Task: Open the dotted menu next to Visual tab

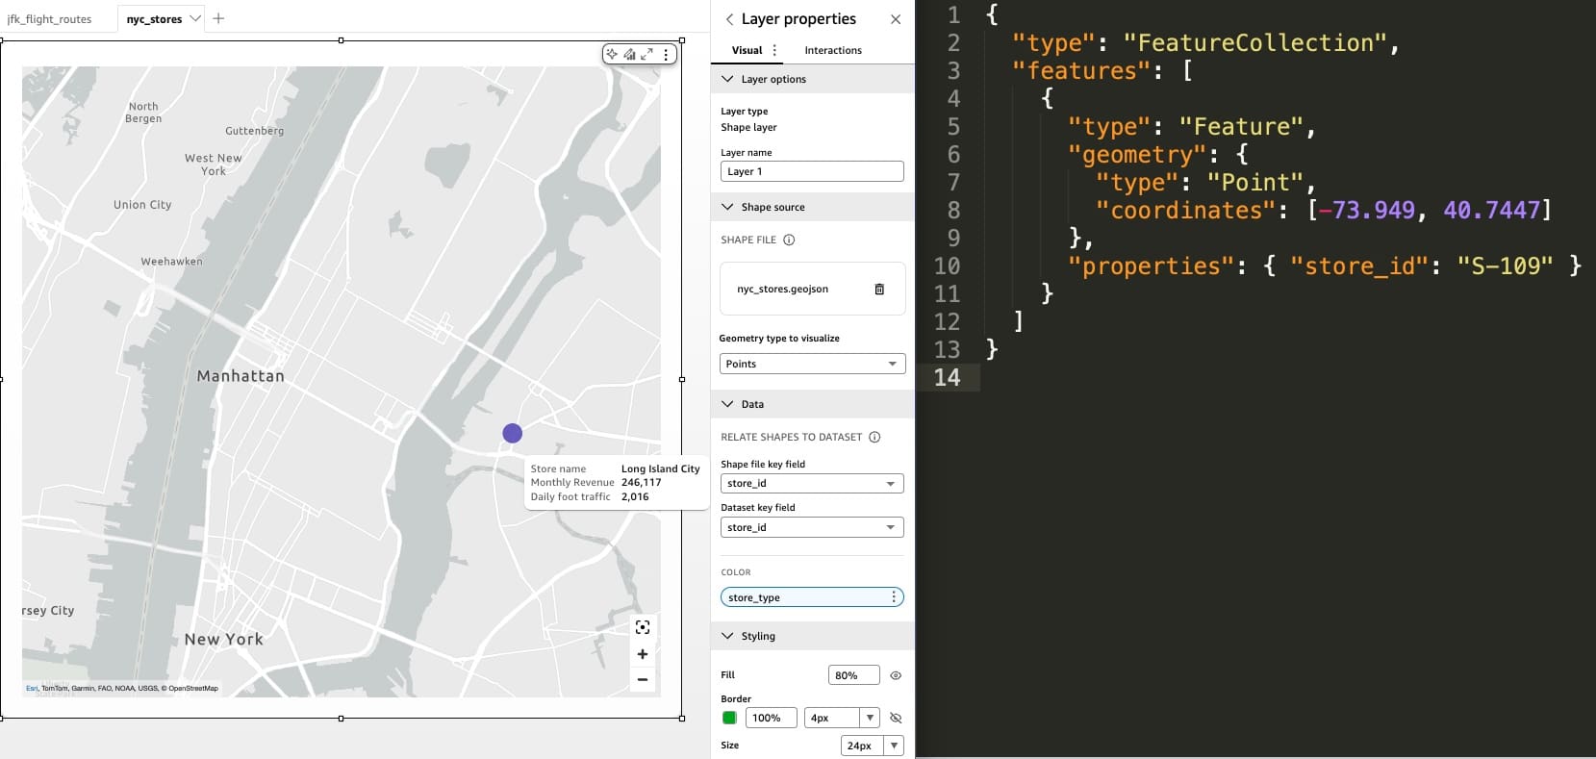Action: (774, 50)
